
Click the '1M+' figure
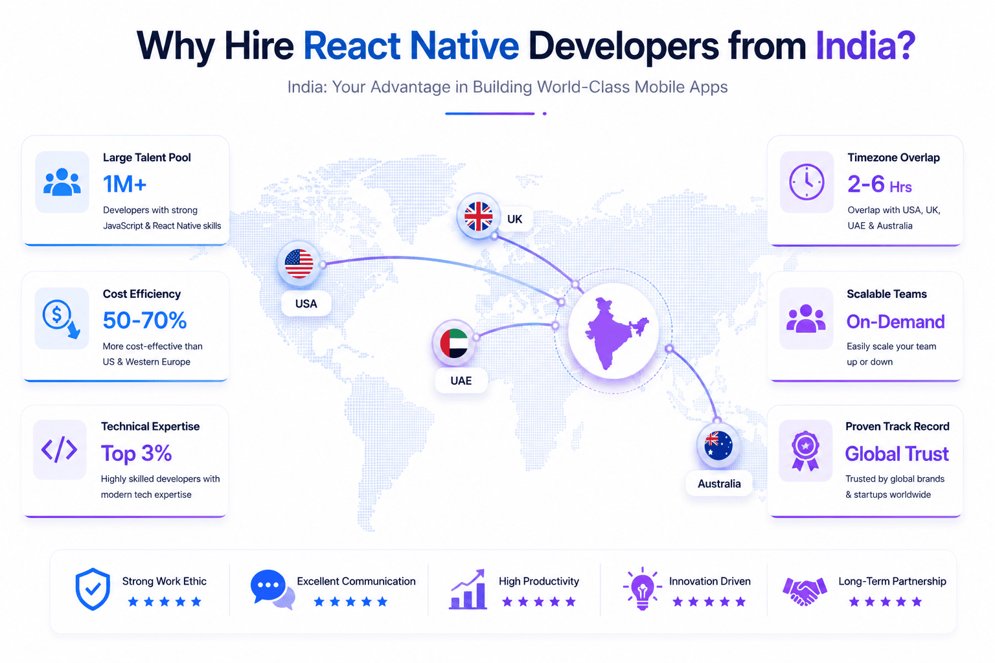click(x=124, y=185)
